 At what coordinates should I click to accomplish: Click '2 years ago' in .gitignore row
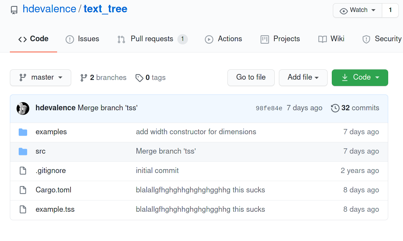click(360, 171)
